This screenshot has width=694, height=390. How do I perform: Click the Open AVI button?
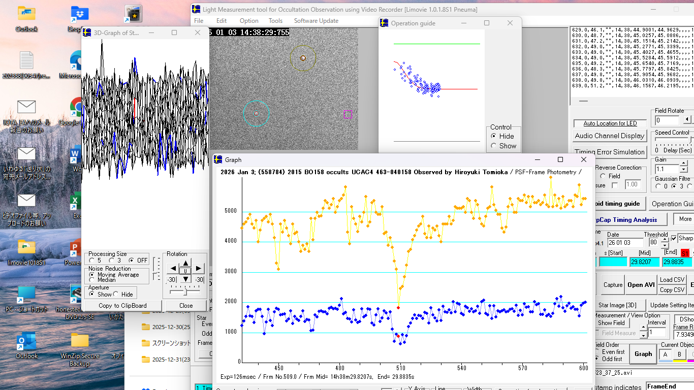[x=641, y=285]
